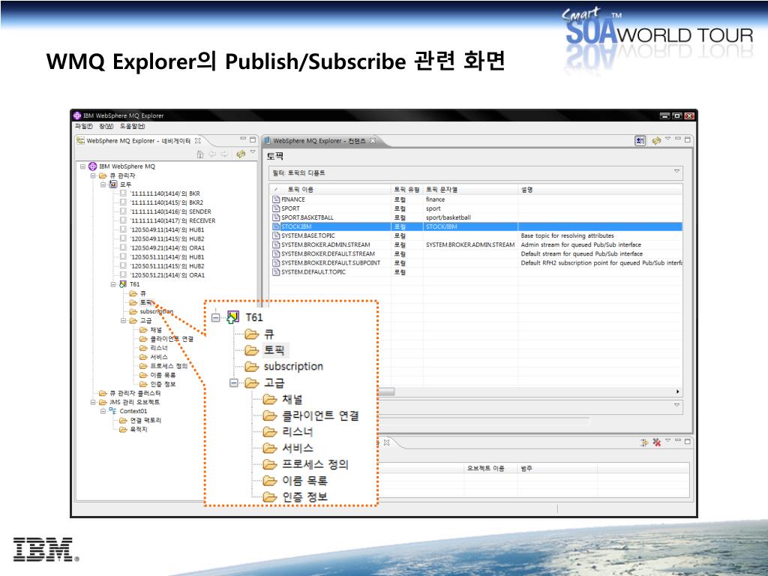Click the Context01 JMS context icon

[112, 411]
